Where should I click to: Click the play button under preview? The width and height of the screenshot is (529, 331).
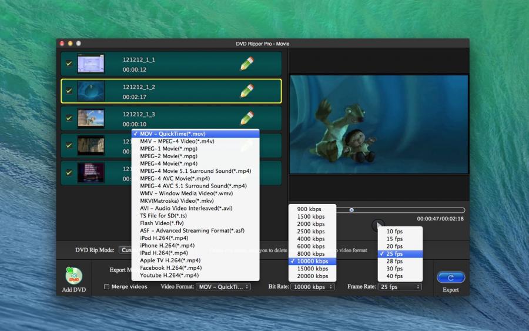click(x=378, y=225)
